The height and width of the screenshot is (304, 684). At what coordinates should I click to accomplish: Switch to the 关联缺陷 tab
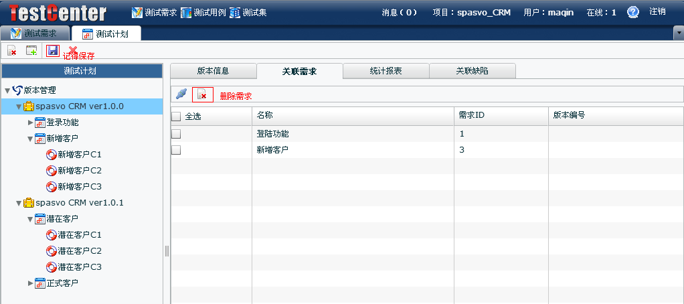[472, 71]
